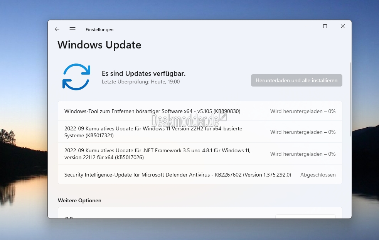Select the KB890830 malicious software tool row
This screenshot has width=379, height=240.
(200, 111)
